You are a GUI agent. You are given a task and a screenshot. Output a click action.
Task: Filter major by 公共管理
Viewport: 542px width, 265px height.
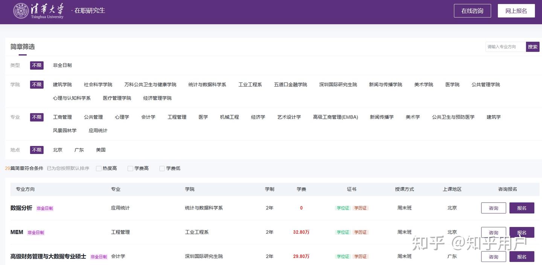click(93, 117)
